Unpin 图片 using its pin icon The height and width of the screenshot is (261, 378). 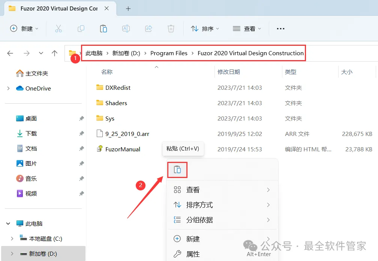click(81, 163)
